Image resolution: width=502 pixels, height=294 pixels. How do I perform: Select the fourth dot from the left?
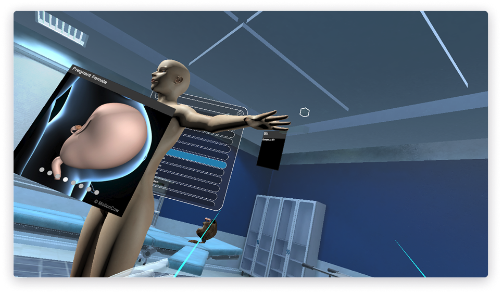point(66,180)
